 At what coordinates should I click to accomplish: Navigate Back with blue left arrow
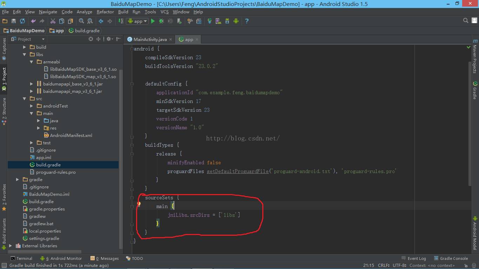pyautogui.click(x=101, y=21)
